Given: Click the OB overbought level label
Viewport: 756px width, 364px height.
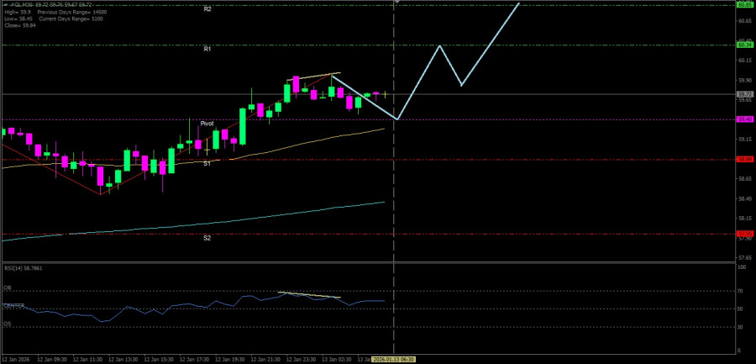Looking at the screenshot, I should click(7, 288).
